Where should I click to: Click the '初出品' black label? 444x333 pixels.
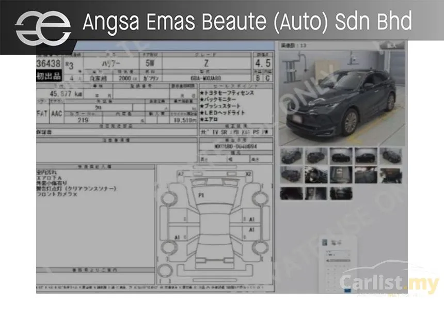point(49,76)
